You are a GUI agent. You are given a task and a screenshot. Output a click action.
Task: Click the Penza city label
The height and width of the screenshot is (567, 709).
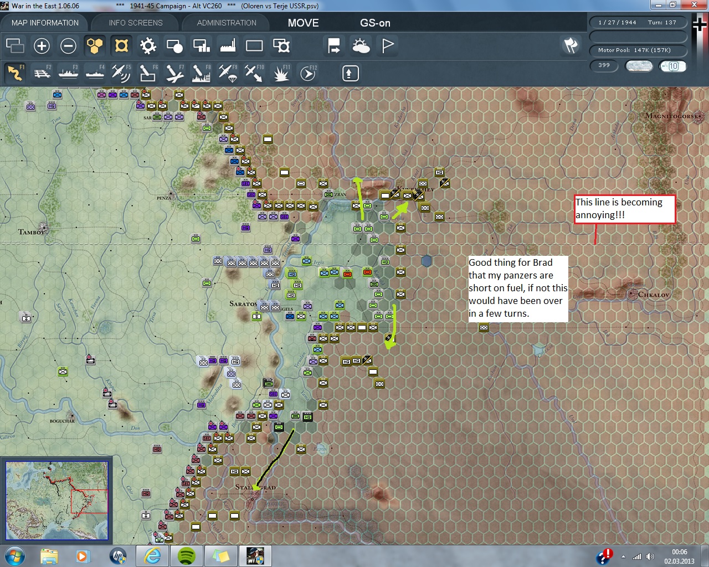[164, 198]
